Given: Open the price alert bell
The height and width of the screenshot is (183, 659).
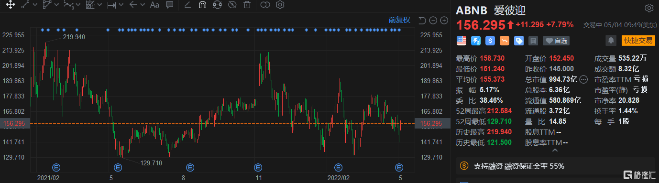Looking at the screenshot, I should tap(611, 41).
